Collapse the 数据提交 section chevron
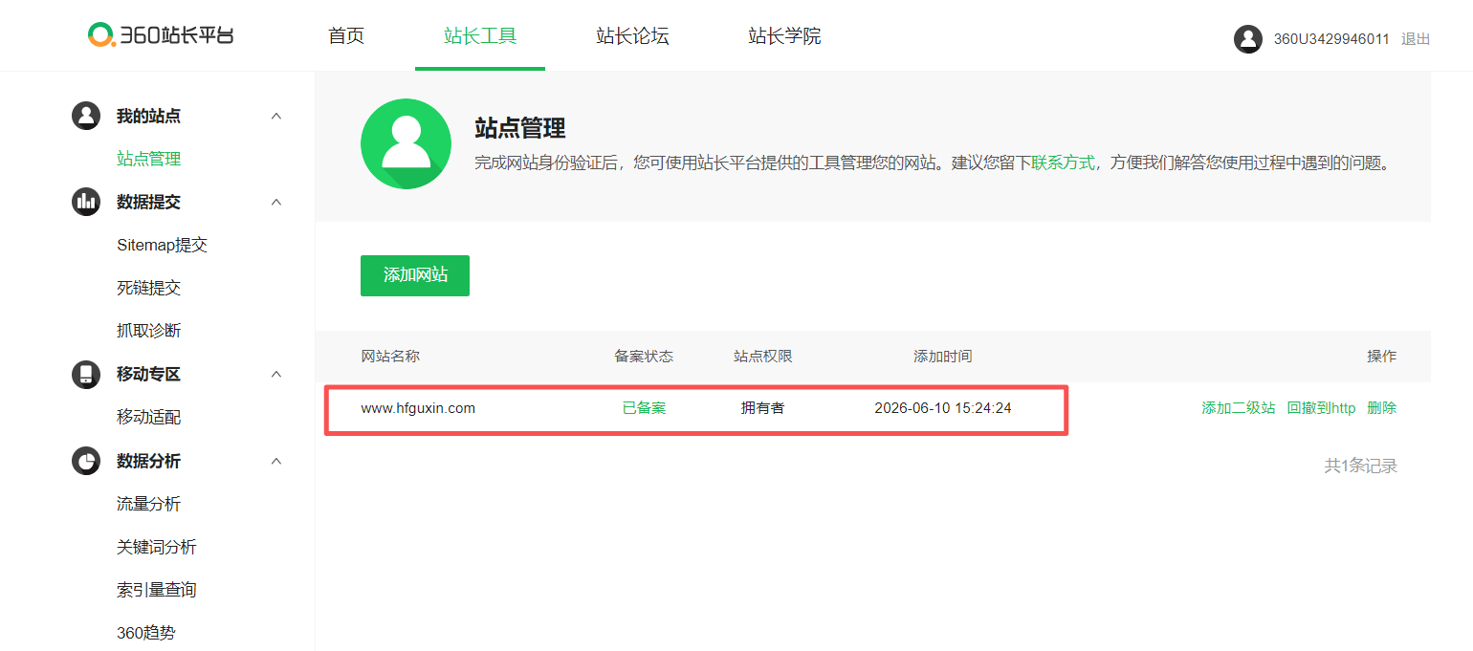1473x651 pixels. (x=276, y=202)
